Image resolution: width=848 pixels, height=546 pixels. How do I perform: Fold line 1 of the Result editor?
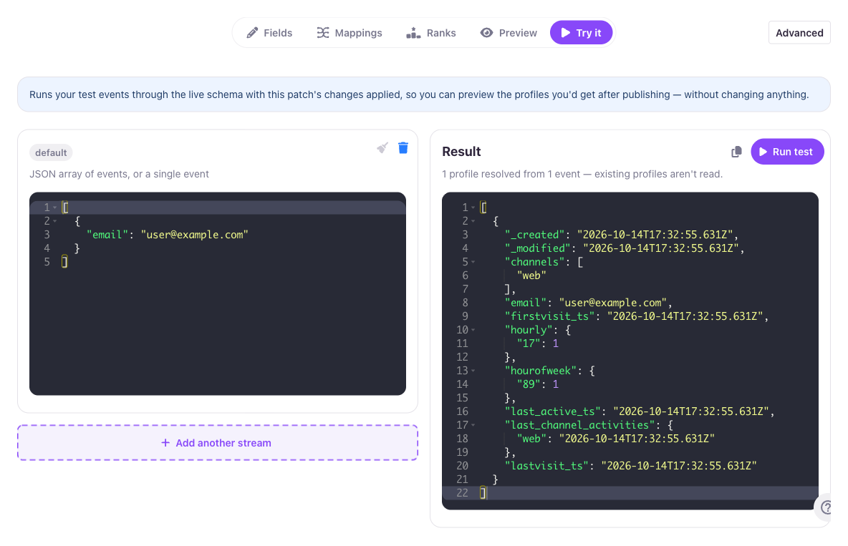coord(473,208)
